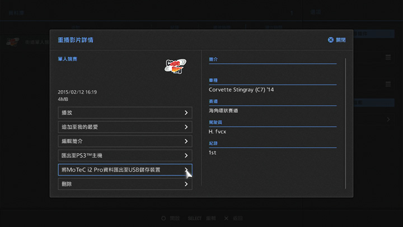Click the circle 開啟 hint icon

(x=163, y=218)
